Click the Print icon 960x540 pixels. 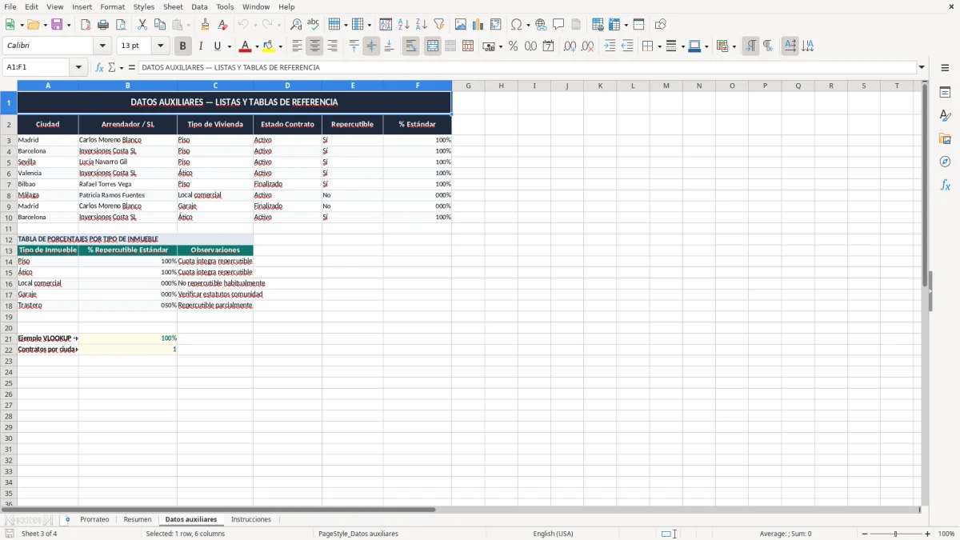pos(103,25)
